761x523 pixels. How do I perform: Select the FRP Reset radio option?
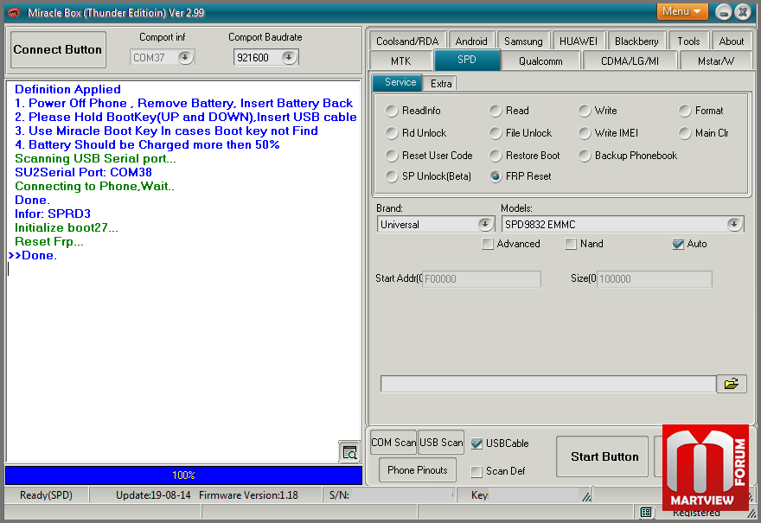point(496,176)
